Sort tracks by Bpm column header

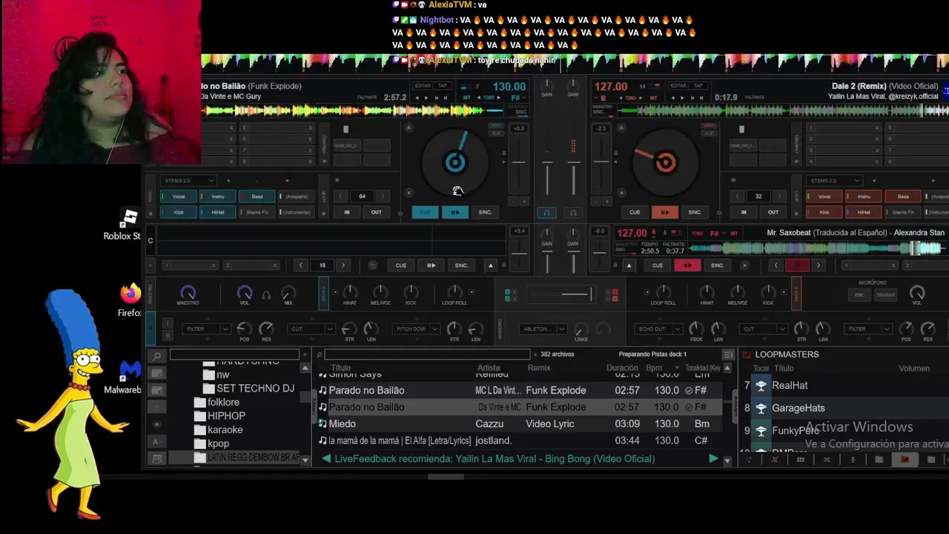[654, 368]
